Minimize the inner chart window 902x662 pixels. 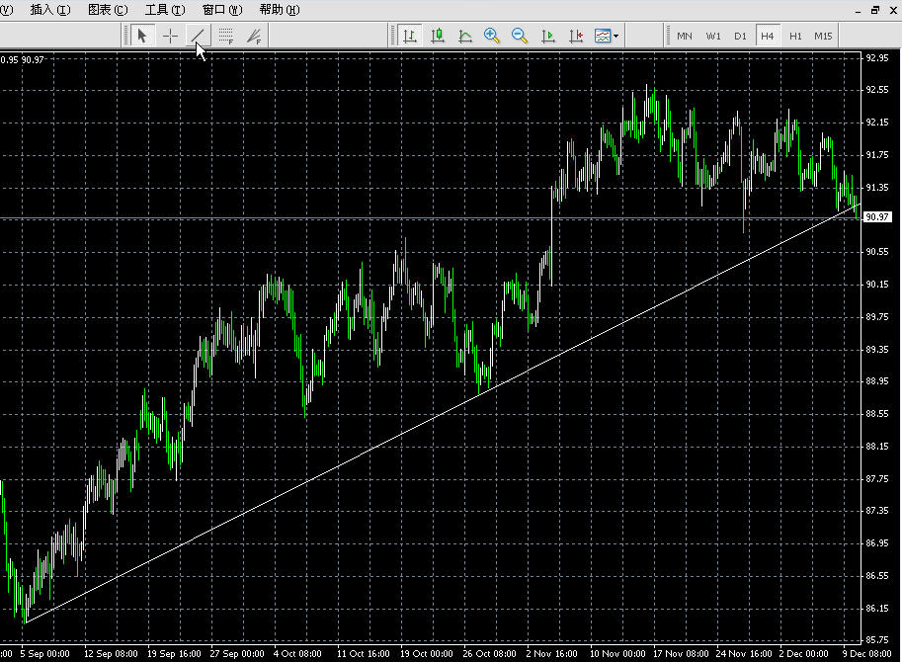(x=858, y=10)
